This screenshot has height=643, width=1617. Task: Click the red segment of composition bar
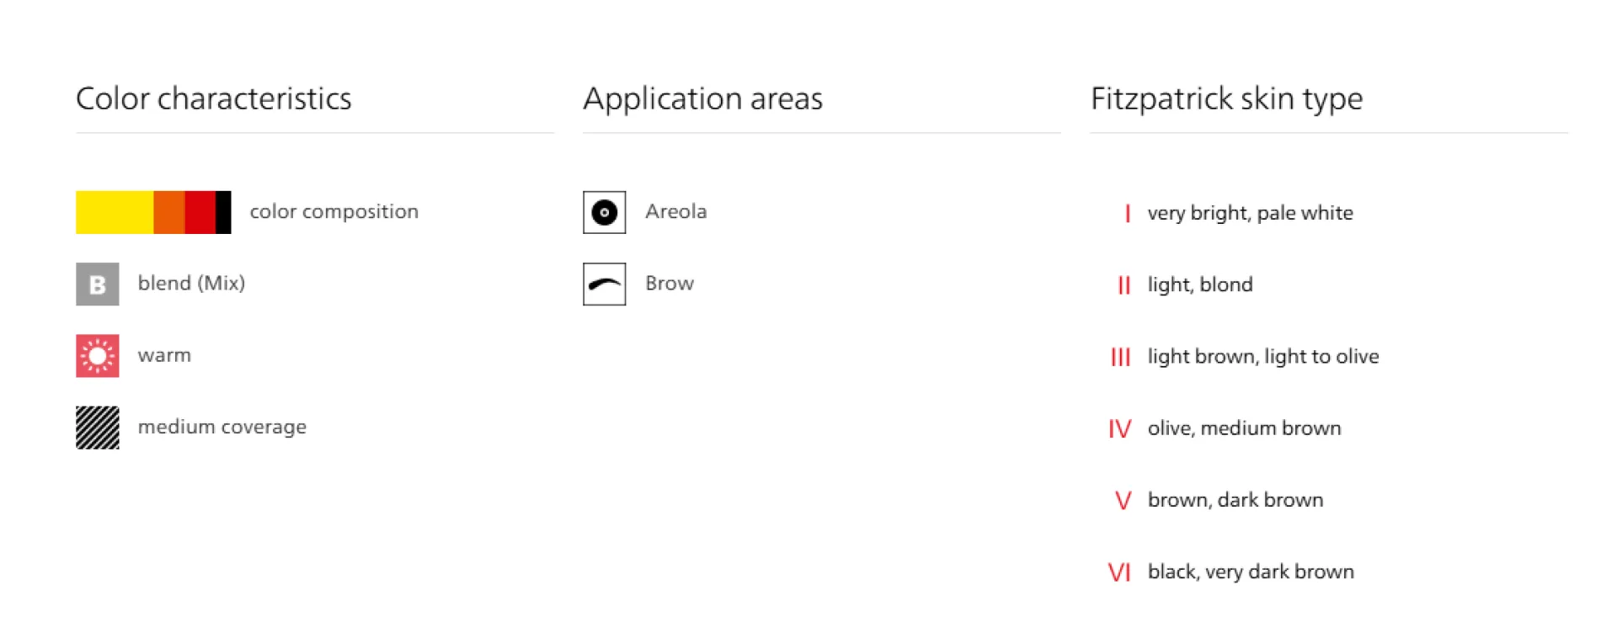200,212
